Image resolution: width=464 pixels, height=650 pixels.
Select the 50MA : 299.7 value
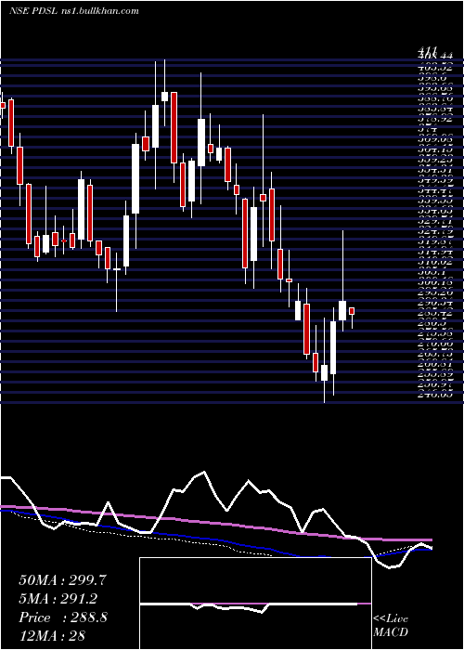[x=63, y=580]
